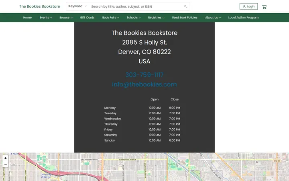Go to the Home page
The height and width of the screenshot is (181, 289).
(27, 18)
